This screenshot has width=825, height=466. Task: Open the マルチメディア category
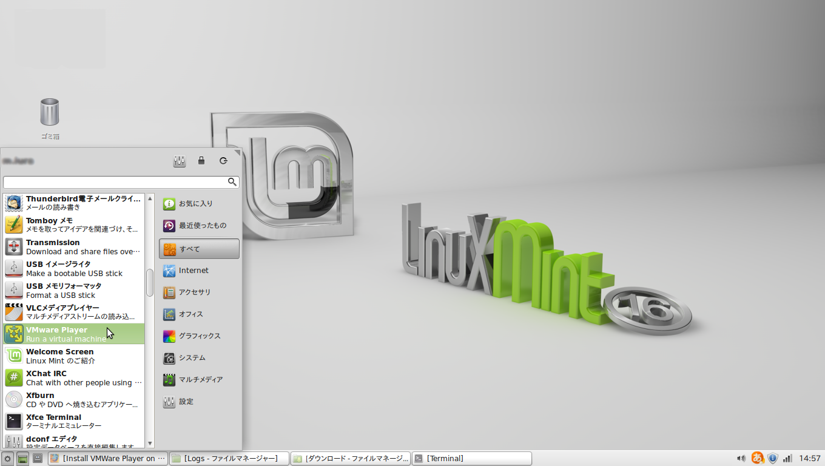pos(199,380)
